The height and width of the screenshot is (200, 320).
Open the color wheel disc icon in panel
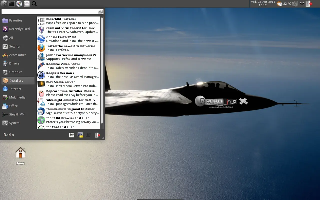tap(19, 3)
